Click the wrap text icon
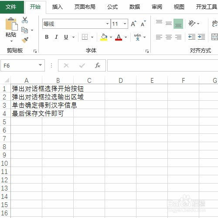This screenshot has height=218, width=218. coord(215,23)
